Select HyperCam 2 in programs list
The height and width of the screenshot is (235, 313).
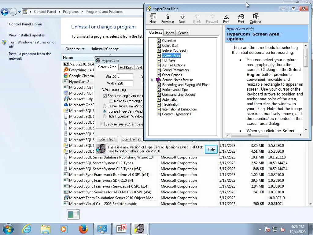point(79,81)
